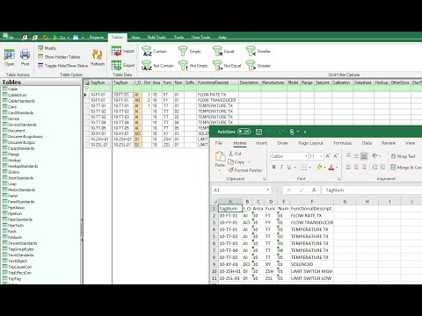Toggle Bottom Align in Excel
Image resolution: width=422 pixels, height=316 pixels.
coord(364,156)
